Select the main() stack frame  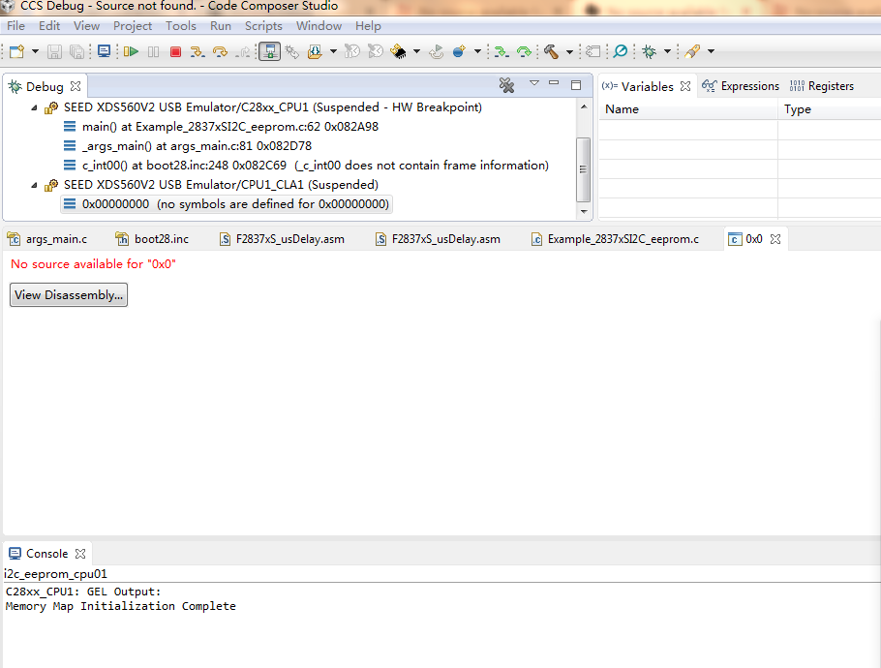(230, 127)
